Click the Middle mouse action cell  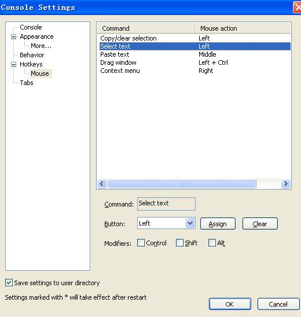pyautogui.click(x=207, y=54)
